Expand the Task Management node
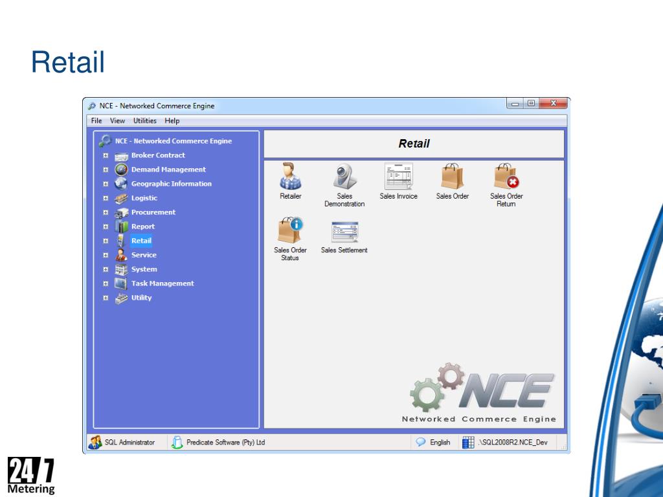Screen dimensions: 663x497 106,283
